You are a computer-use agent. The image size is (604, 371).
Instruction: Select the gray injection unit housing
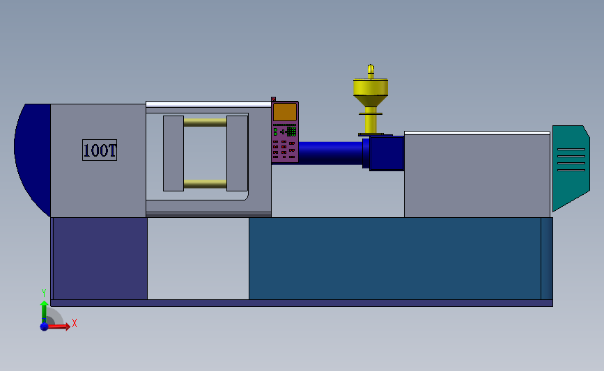(x=477, y=176)
